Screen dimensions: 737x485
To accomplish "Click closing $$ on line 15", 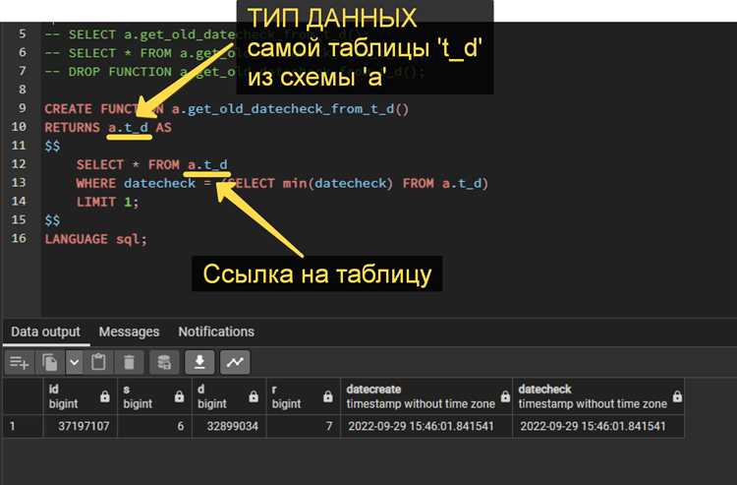I will coord(52,220).
